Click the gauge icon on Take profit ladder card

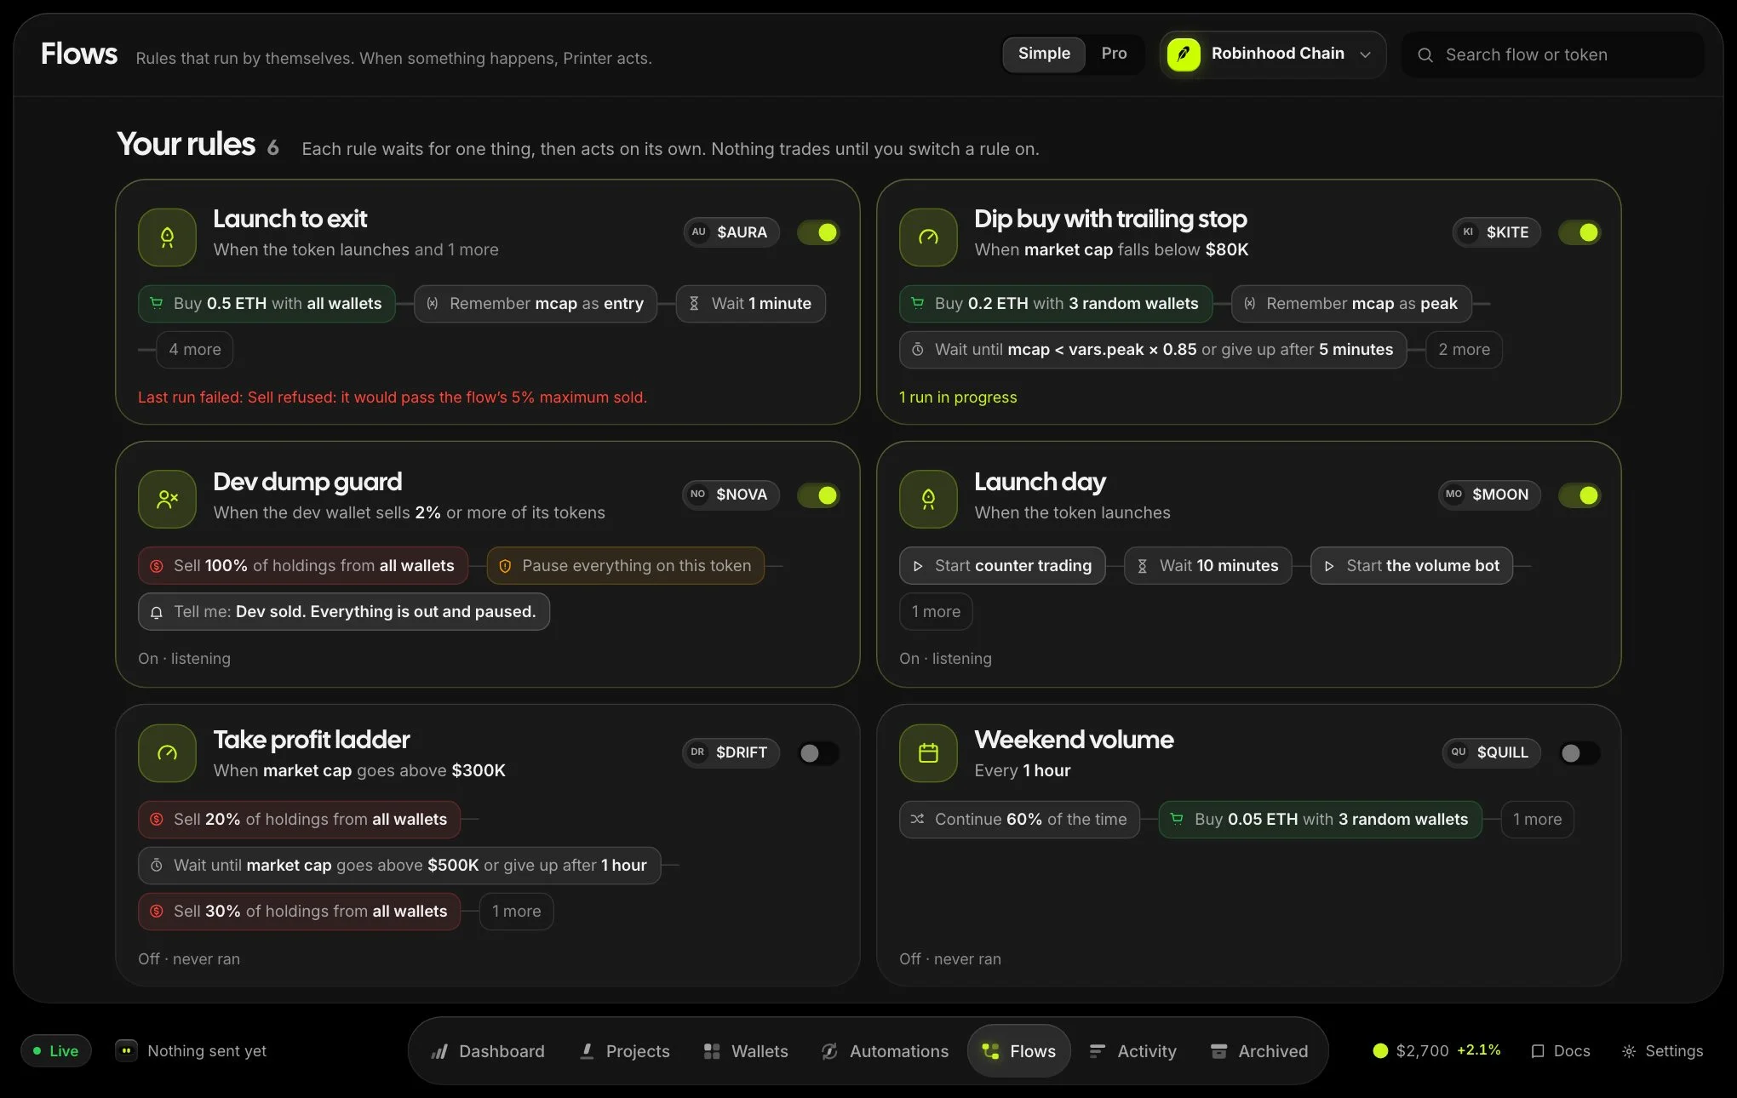coord(167,752)
